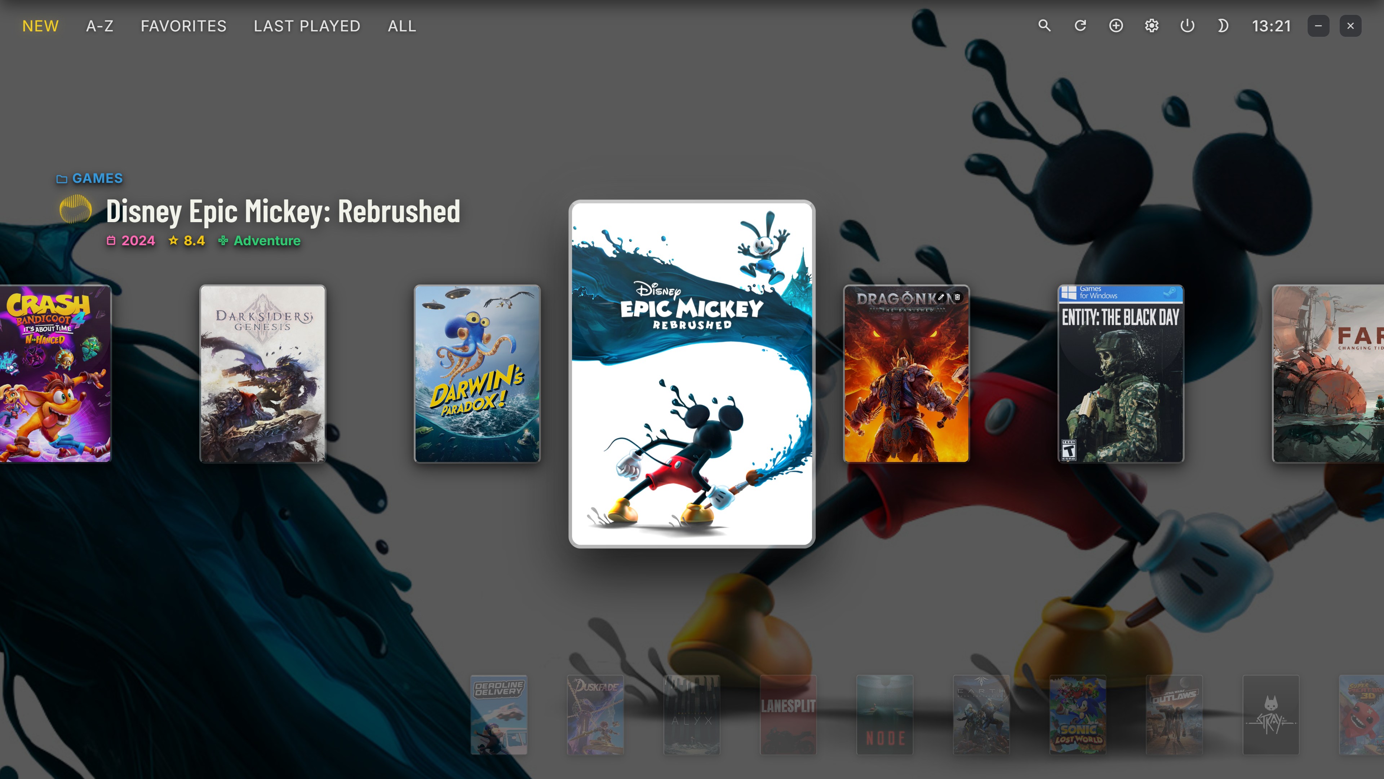1384x779 pixels.
Task: Click the yellow globe icon beside game title
Action: (x=75, y=210)
